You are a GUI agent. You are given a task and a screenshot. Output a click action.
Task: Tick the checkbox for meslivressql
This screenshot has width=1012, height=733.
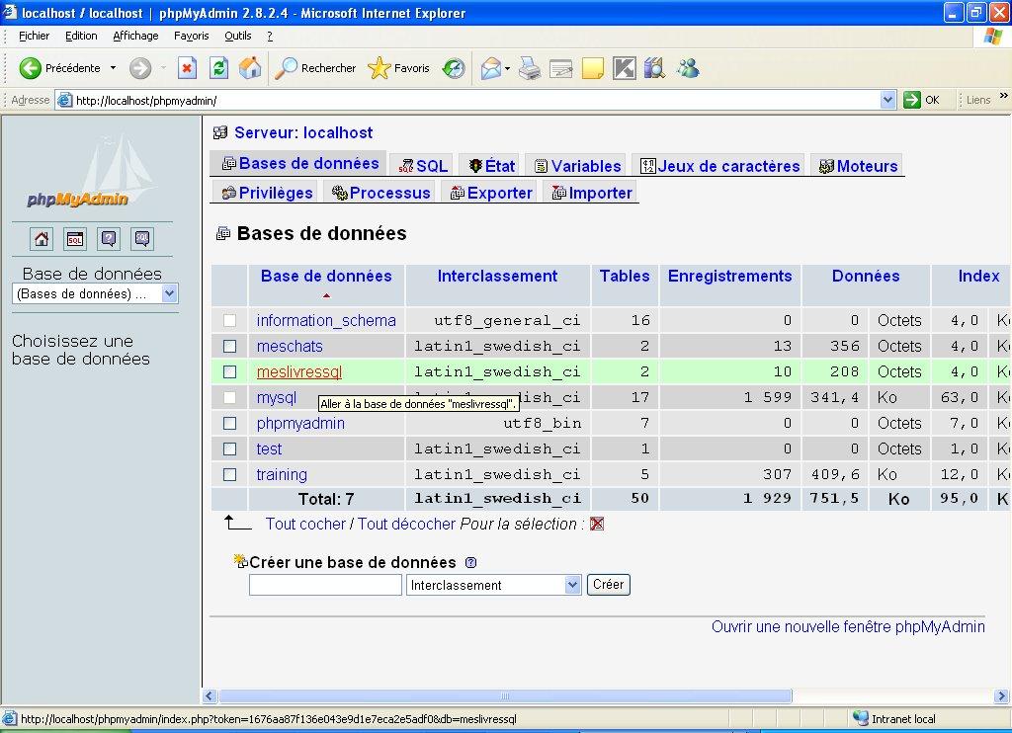230,372
